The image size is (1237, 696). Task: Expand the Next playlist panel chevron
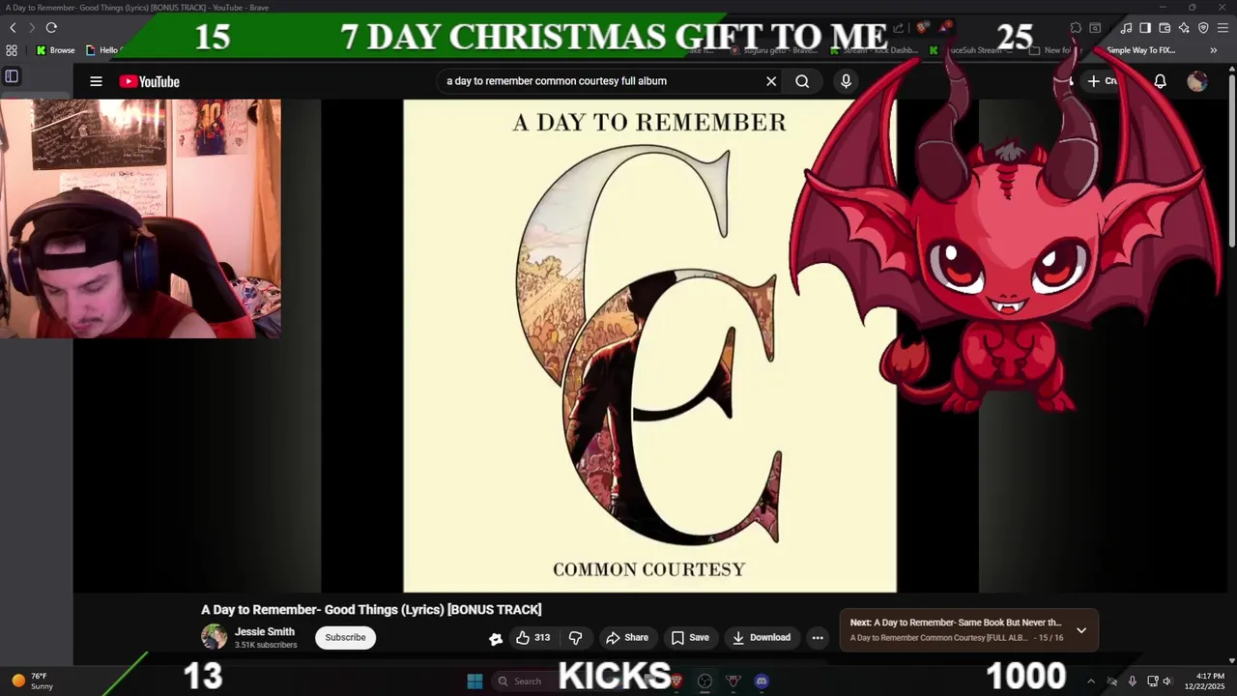1081,630
